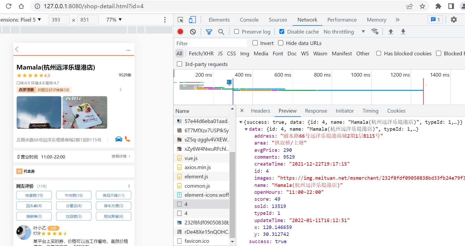The height and width of the screenshot is (246, 465).
Task: Open the browser extensions puzzle icon
Action: click(x=438, y=6)
